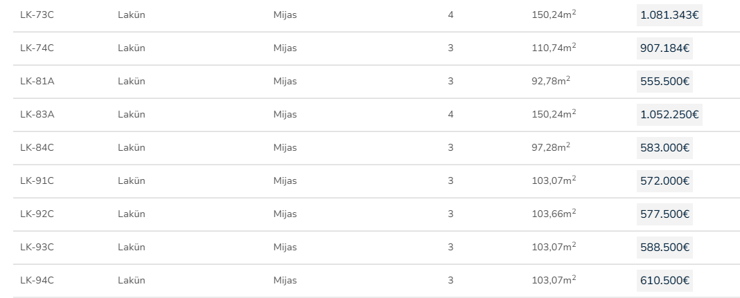Click the 1.081.343€ price button
This screenshot has width=740, height=298.
669,15
